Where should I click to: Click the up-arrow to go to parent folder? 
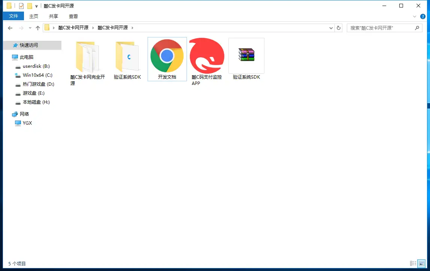tap(38, 27)
